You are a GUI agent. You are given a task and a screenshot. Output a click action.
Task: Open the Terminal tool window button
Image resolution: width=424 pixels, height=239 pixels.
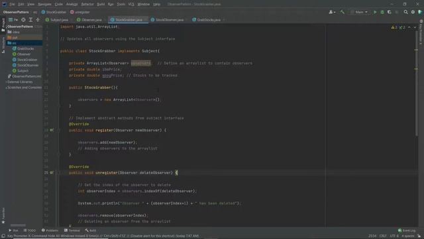[x=72, y=230]
